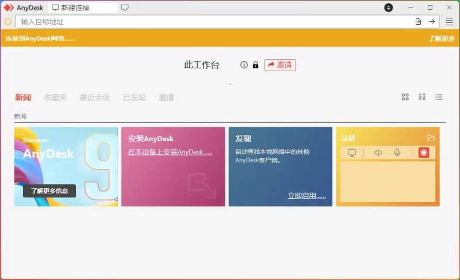The image size is (460, 280).
Task: Click the connect arrow in address bar
Action: click(x=432, y=22)
